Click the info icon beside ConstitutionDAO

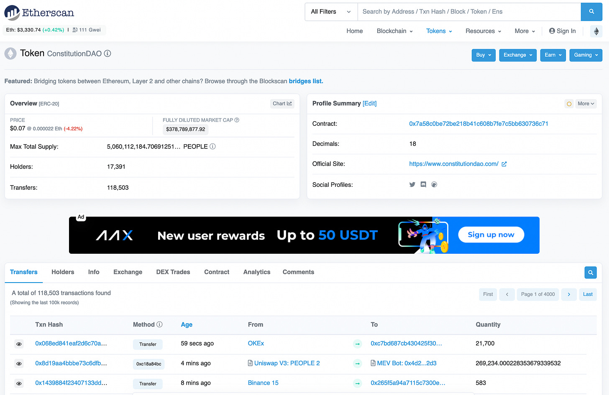(107, 54)
